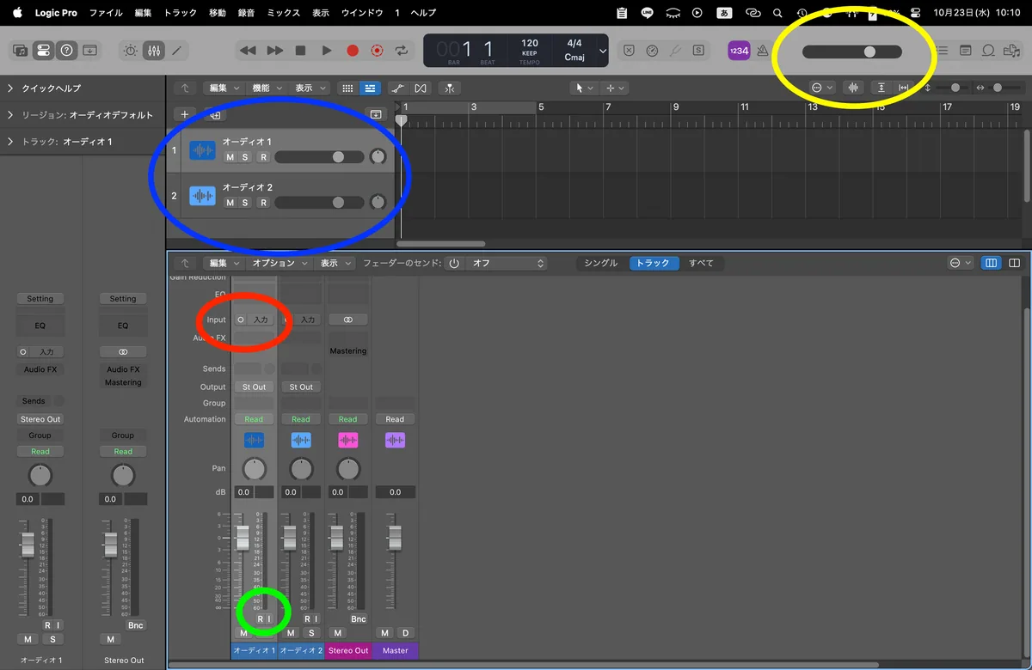Screen dimensions: 1032x670
Task: Open the tracks area 機能 dropdown menu
Action: (265, 88)
